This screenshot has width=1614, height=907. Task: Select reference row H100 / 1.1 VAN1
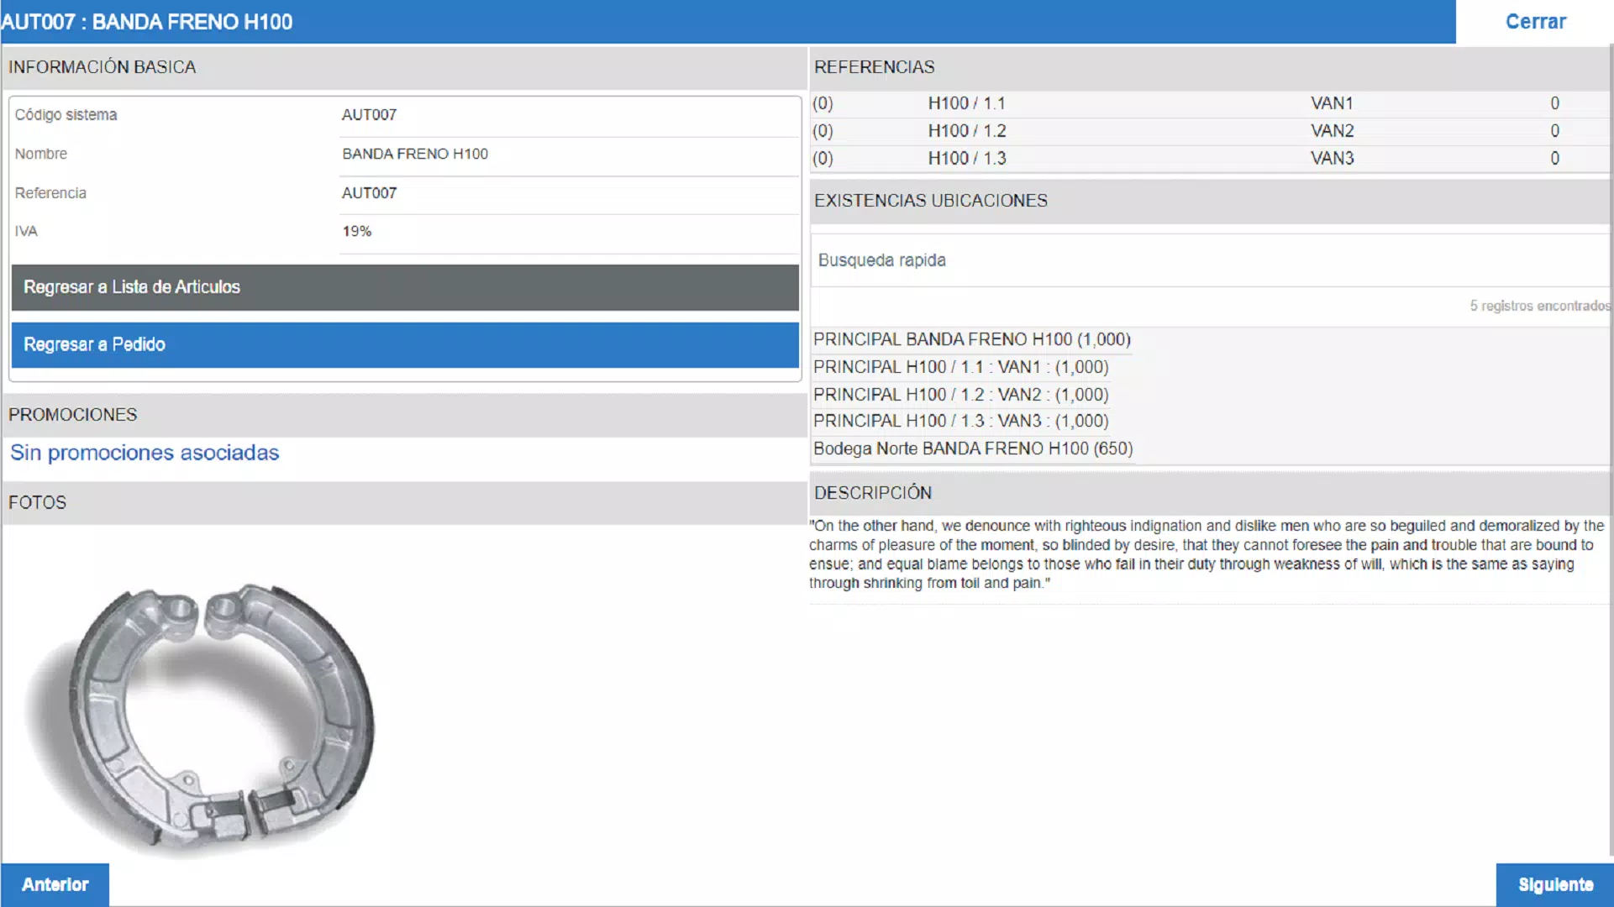click(x=1210, y=103)
